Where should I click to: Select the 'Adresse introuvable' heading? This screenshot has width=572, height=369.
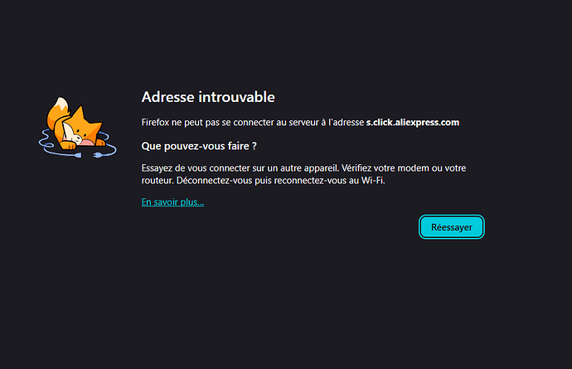208,97
